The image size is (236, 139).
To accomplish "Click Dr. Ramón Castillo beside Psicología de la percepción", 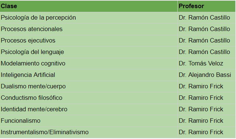I will [206, 18].
